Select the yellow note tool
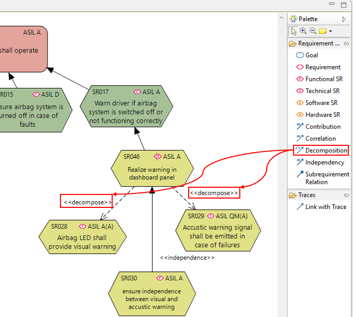This screenshot has height=317, width=353. tap(323, 31)
